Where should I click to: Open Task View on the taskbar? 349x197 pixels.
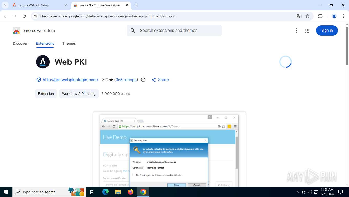point(92,192)
